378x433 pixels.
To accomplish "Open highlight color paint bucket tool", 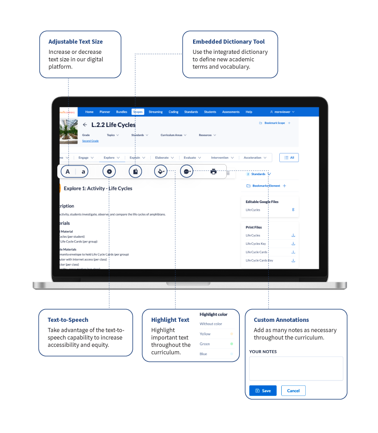I will [160, 171].
